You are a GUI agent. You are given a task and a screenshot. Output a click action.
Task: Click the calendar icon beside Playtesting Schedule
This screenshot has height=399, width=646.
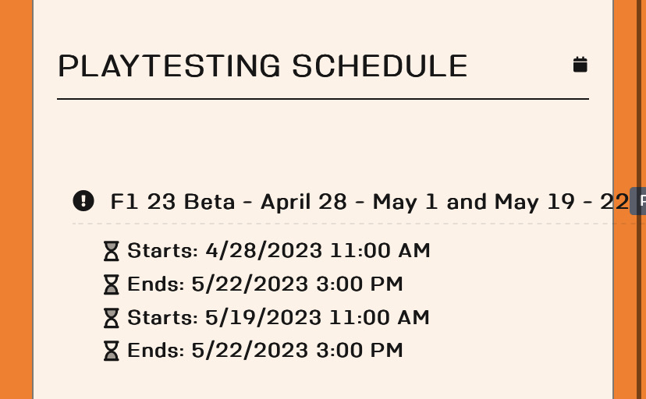click(x=580, y=65)
